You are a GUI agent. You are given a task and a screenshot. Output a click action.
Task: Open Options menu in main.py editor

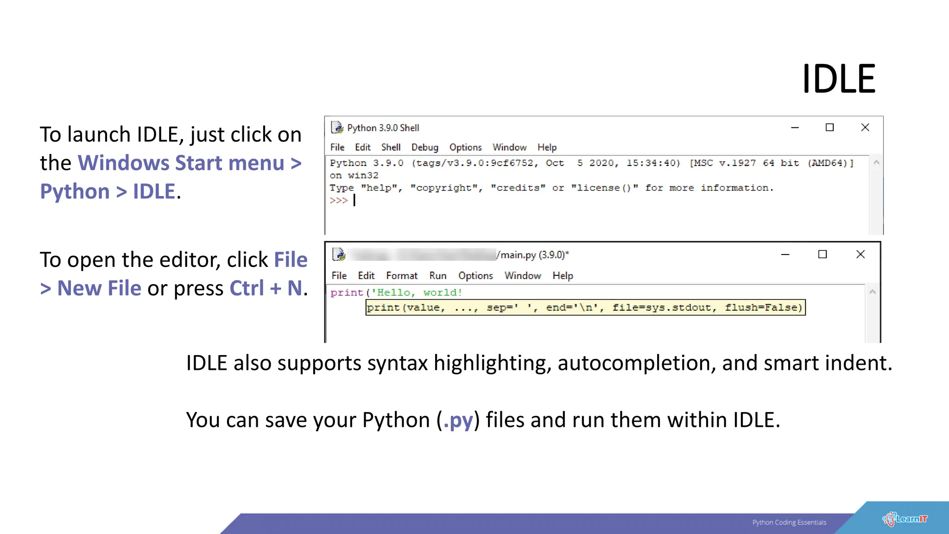476,276
